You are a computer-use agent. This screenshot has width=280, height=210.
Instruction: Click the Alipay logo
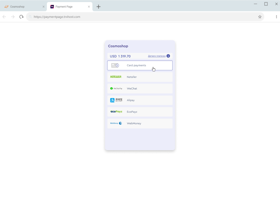coord(116,100)
